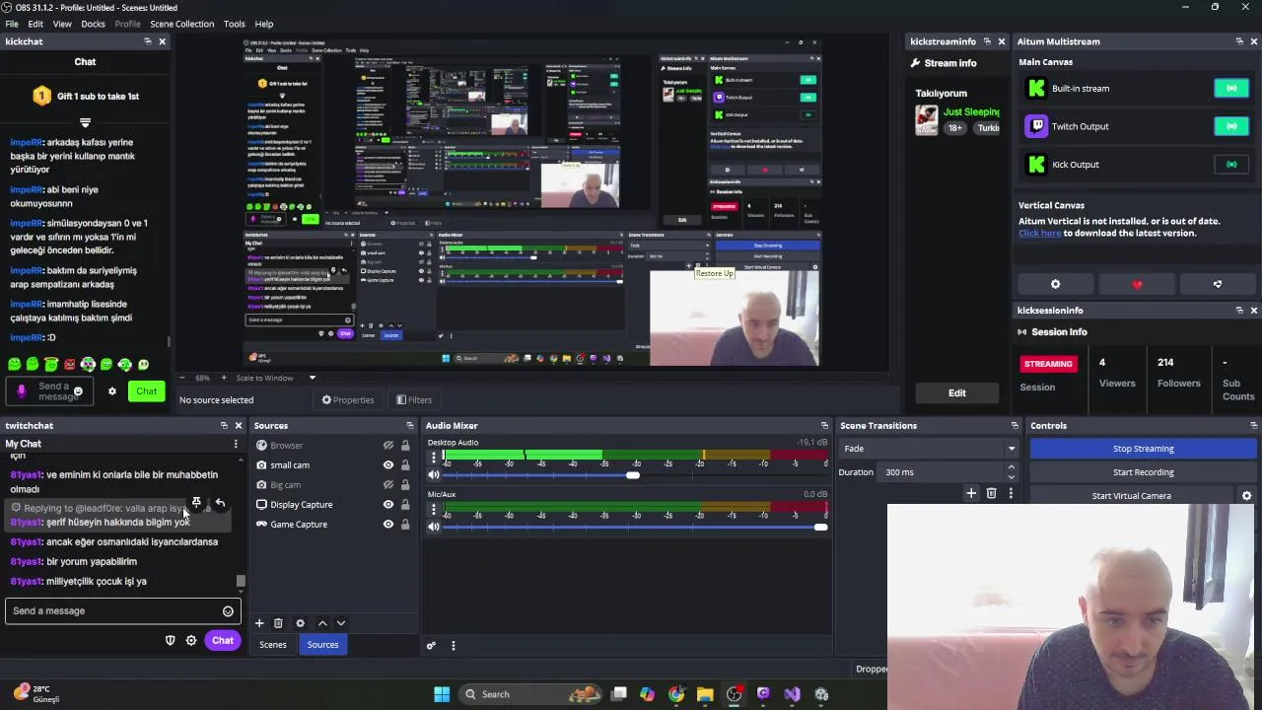Screen dimensions: 1262x710
Task: Open the Windows Start menu
Action: click(442, 694)
